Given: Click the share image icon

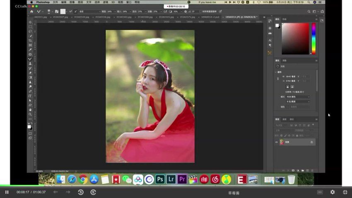Looking at the screenshot, I should tap(322, 12).
